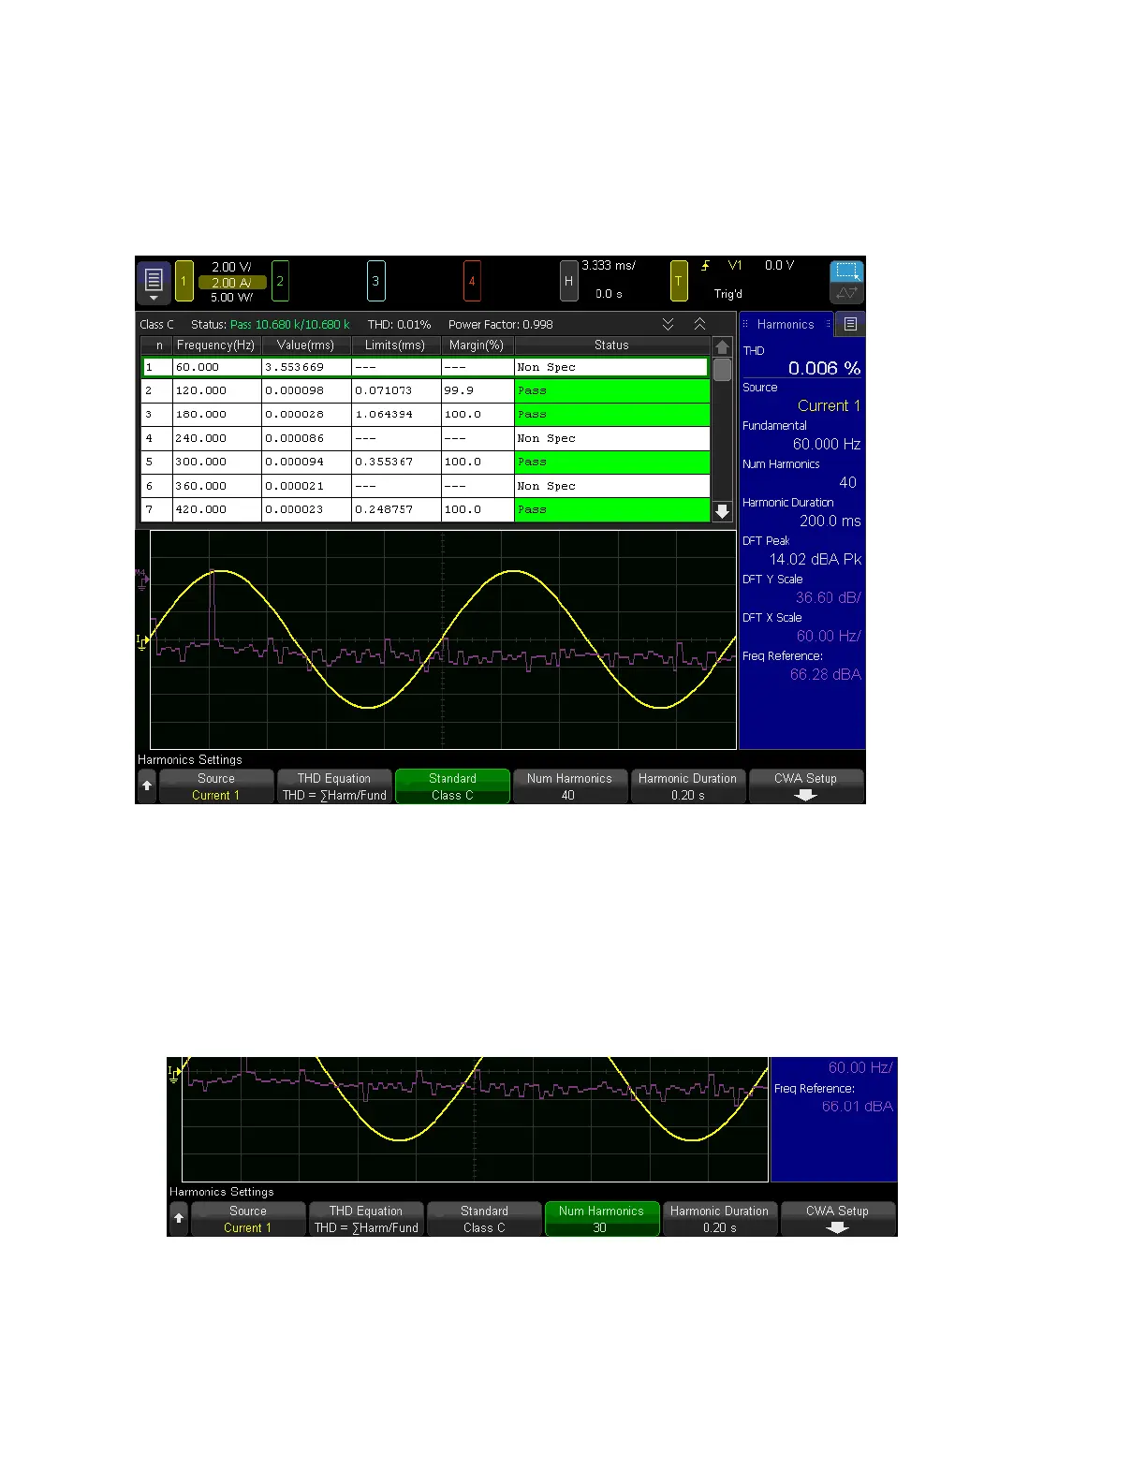Select the 420.000 frequency cell
The width and height of the screenshot is (1146, 1483).
point(217,509)
